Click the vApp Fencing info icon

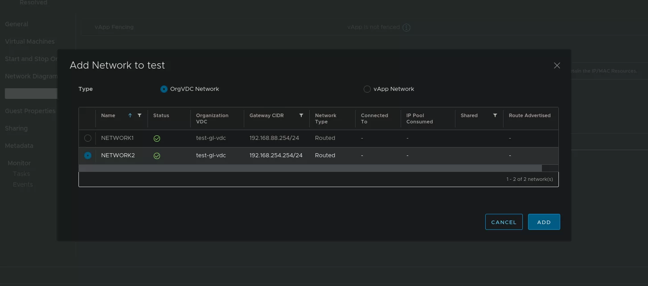406,28
